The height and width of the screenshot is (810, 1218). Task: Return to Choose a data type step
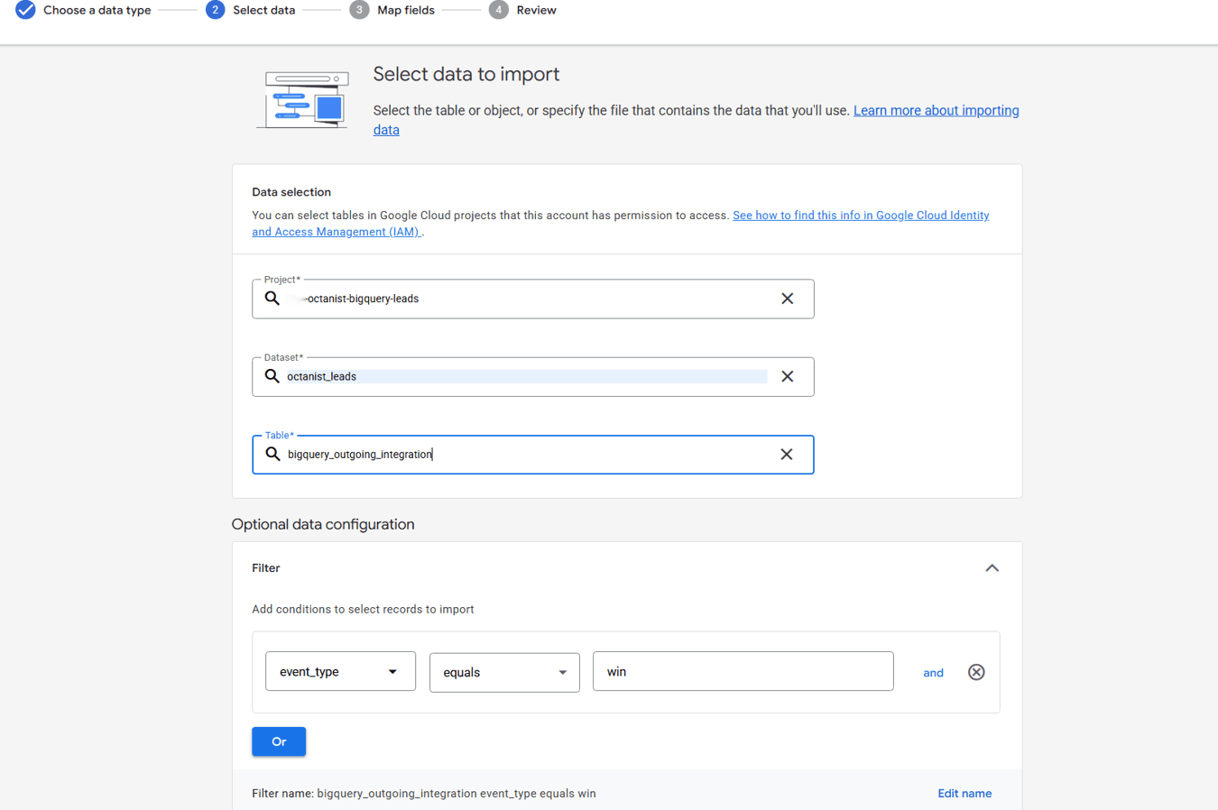97,10
